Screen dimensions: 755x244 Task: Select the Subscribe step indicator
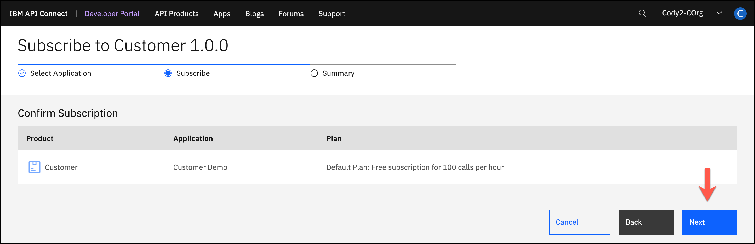coord(168,73)
